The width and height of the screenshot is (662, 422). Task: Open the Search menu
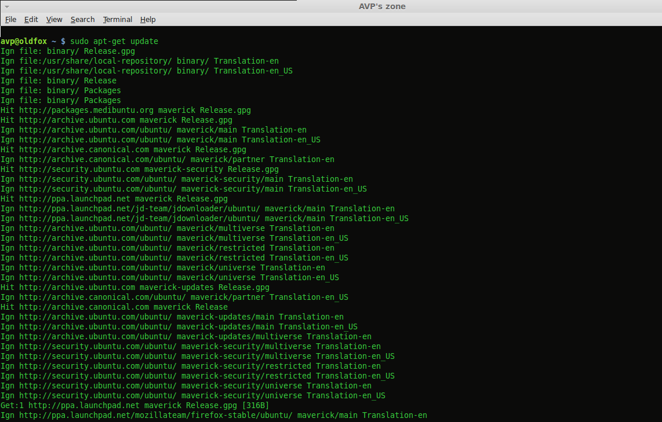click(x=82, y=20)
